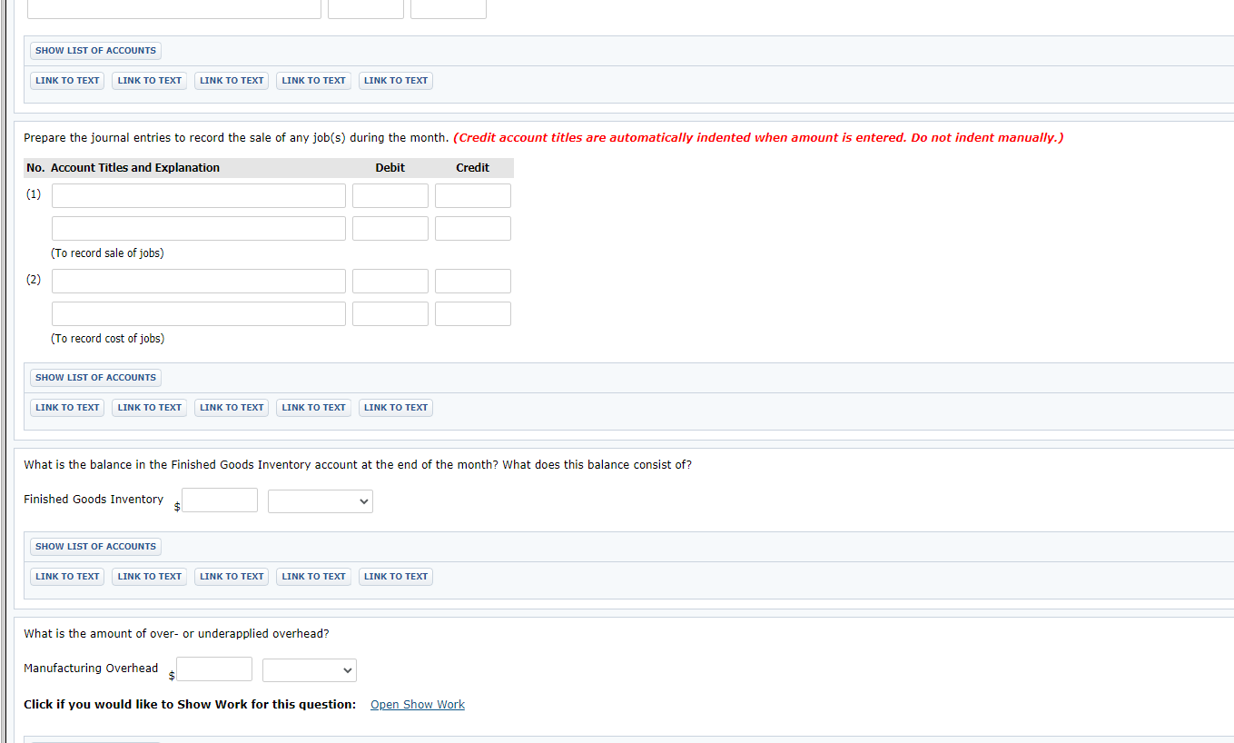Show list of accounts below the sale-of-jobs journal entries

pyautogui.click(x=95, y=378)
